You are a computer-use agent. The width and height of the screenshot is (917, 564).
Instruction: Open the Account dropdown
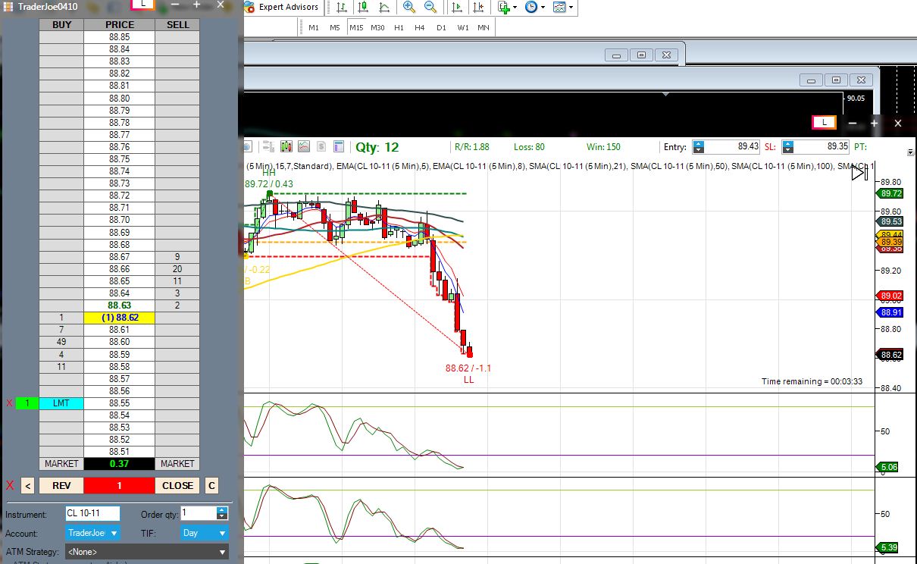coord(92,533)
